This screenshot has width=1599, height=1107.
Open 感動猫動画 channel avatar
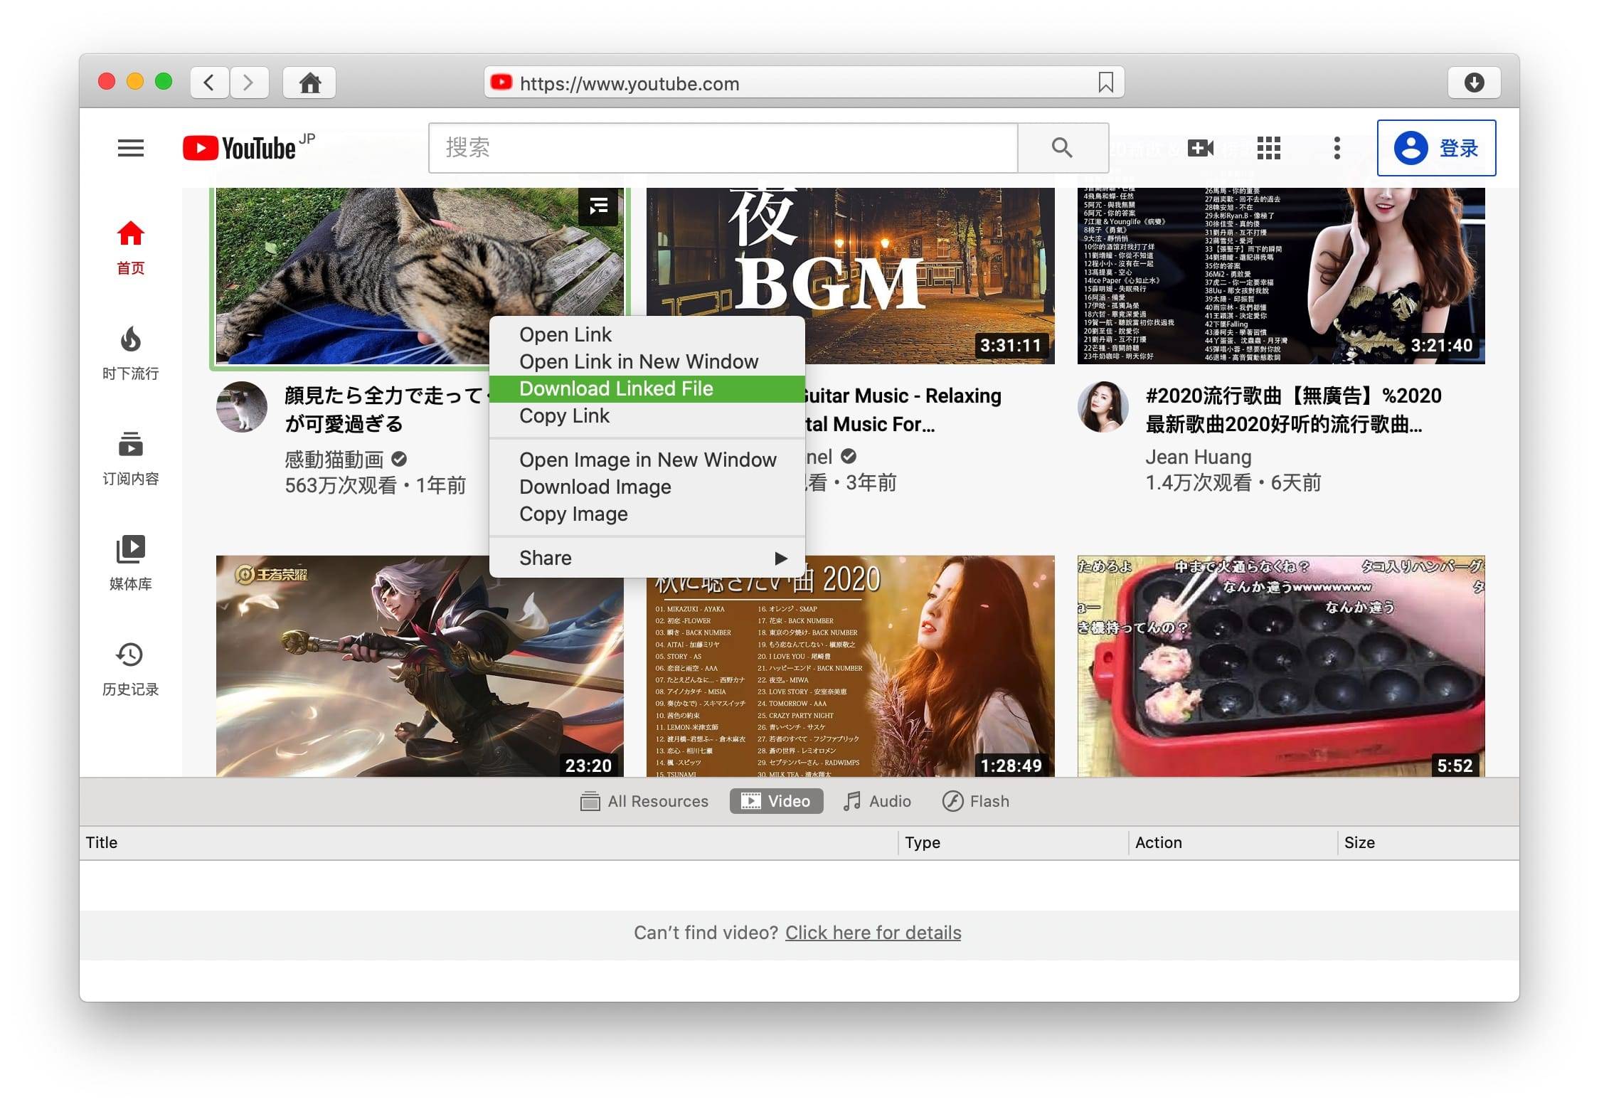tap(242, 407)
